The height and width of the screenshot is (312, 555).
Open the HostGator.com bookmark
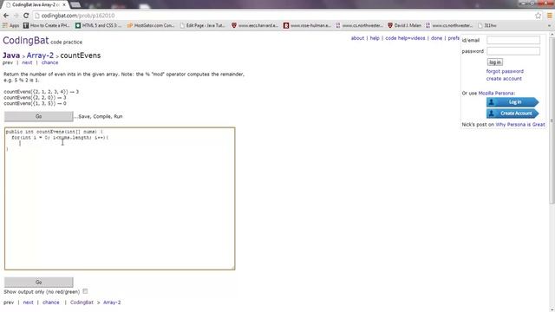150,25
